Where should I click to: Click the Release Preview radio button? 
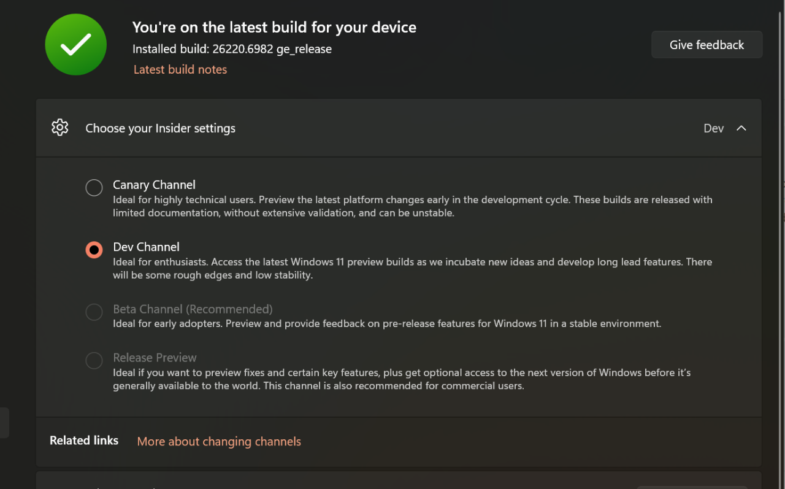(94, 360)
